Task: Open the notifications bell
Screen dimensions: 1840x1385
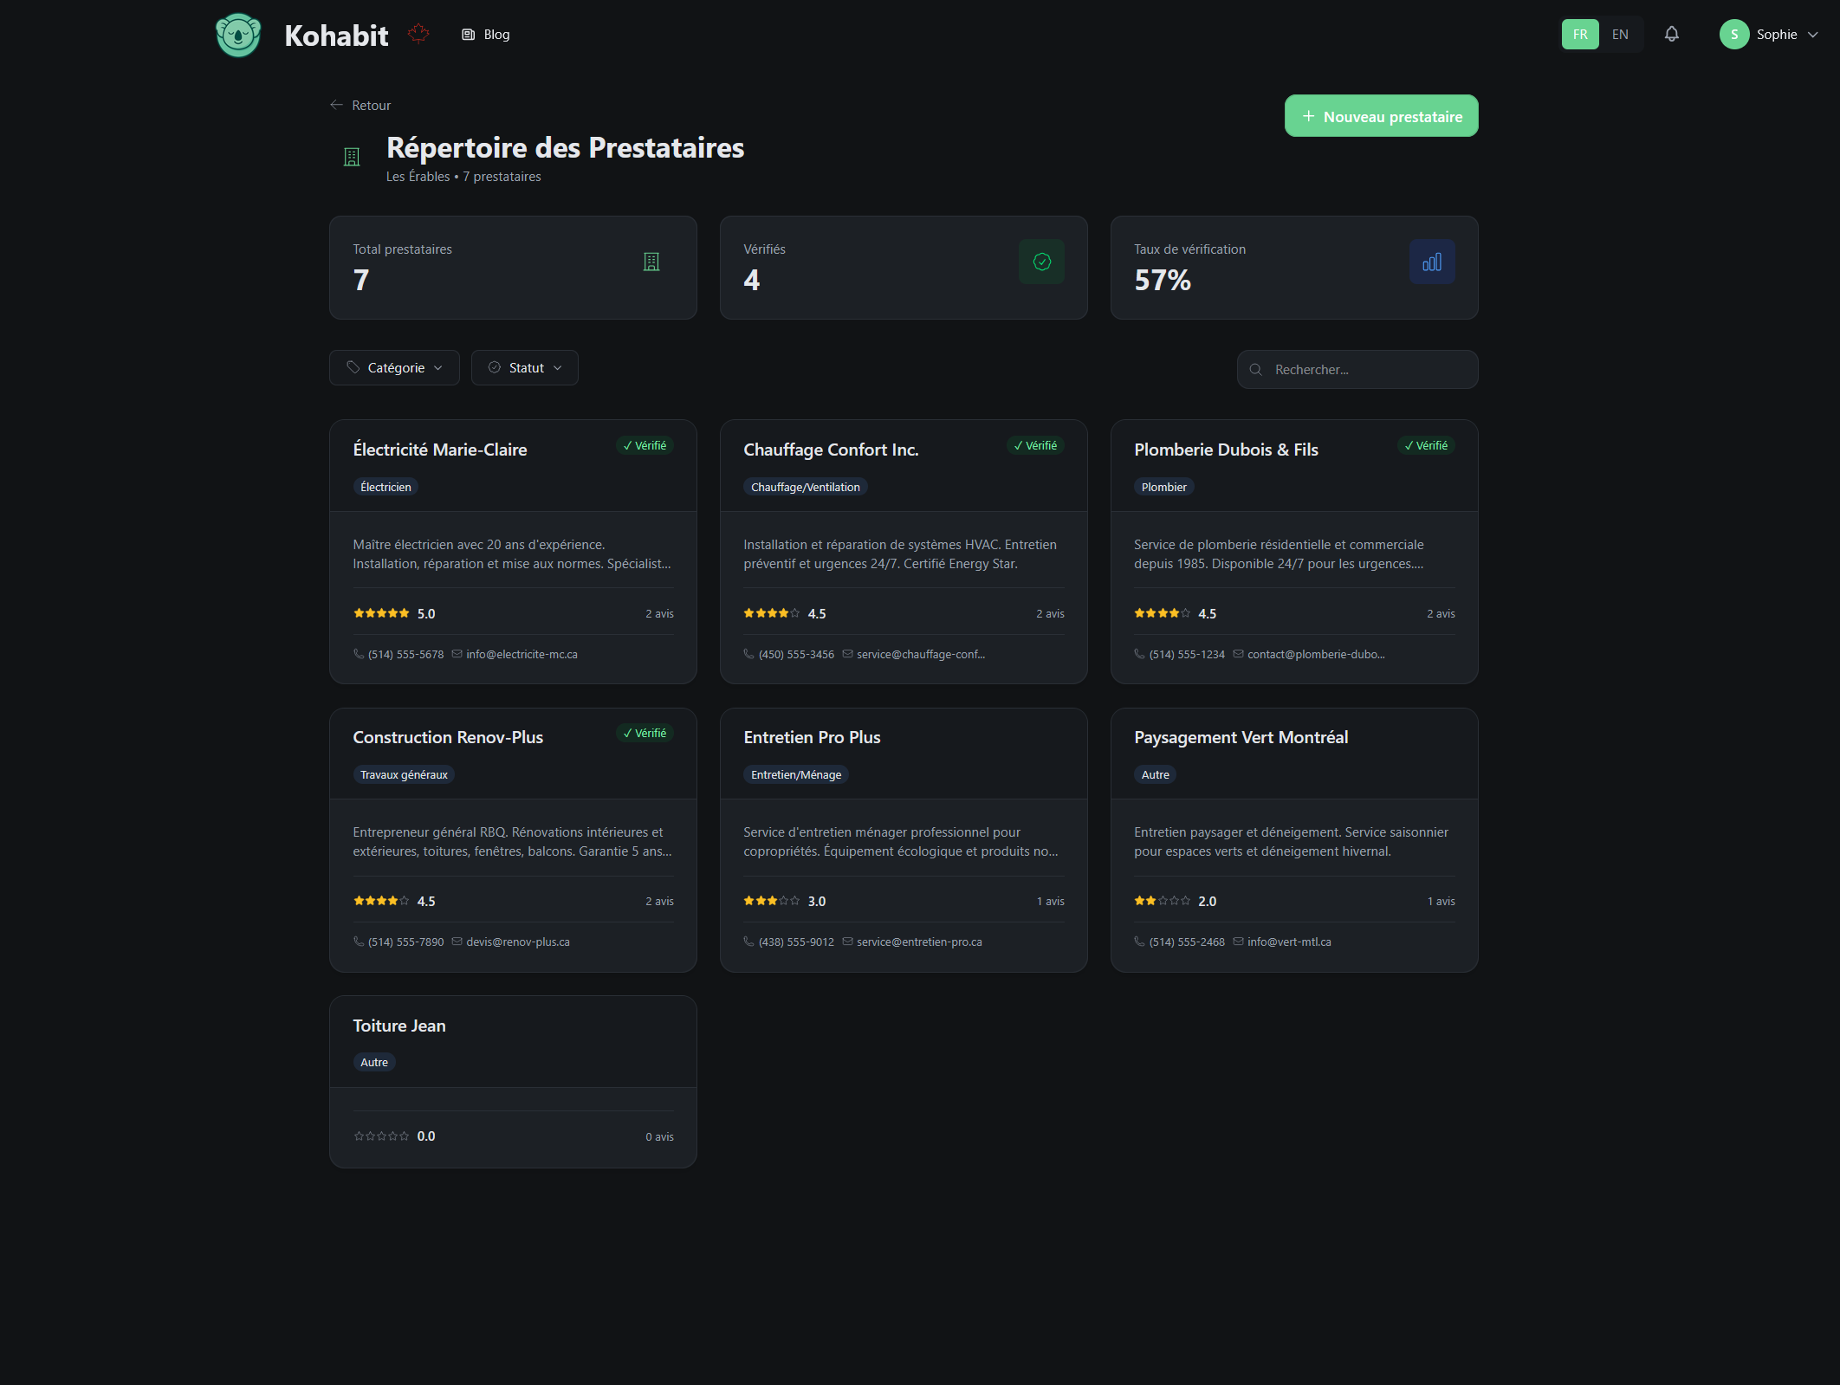Action: coord(1671,34)
